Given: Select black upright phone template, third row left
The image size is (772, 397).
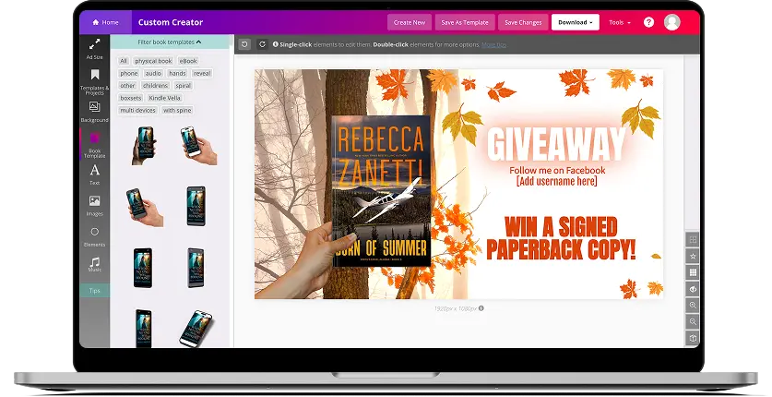Looking at the screenshot, I should pyautogui.click(x=143, y=268).
